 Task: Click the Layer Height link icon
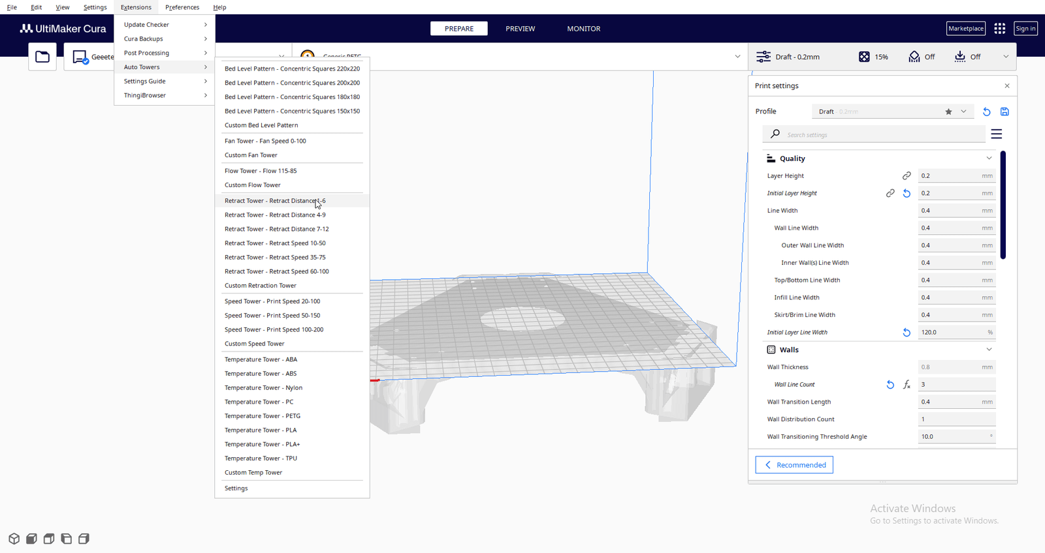coord(907,176)
